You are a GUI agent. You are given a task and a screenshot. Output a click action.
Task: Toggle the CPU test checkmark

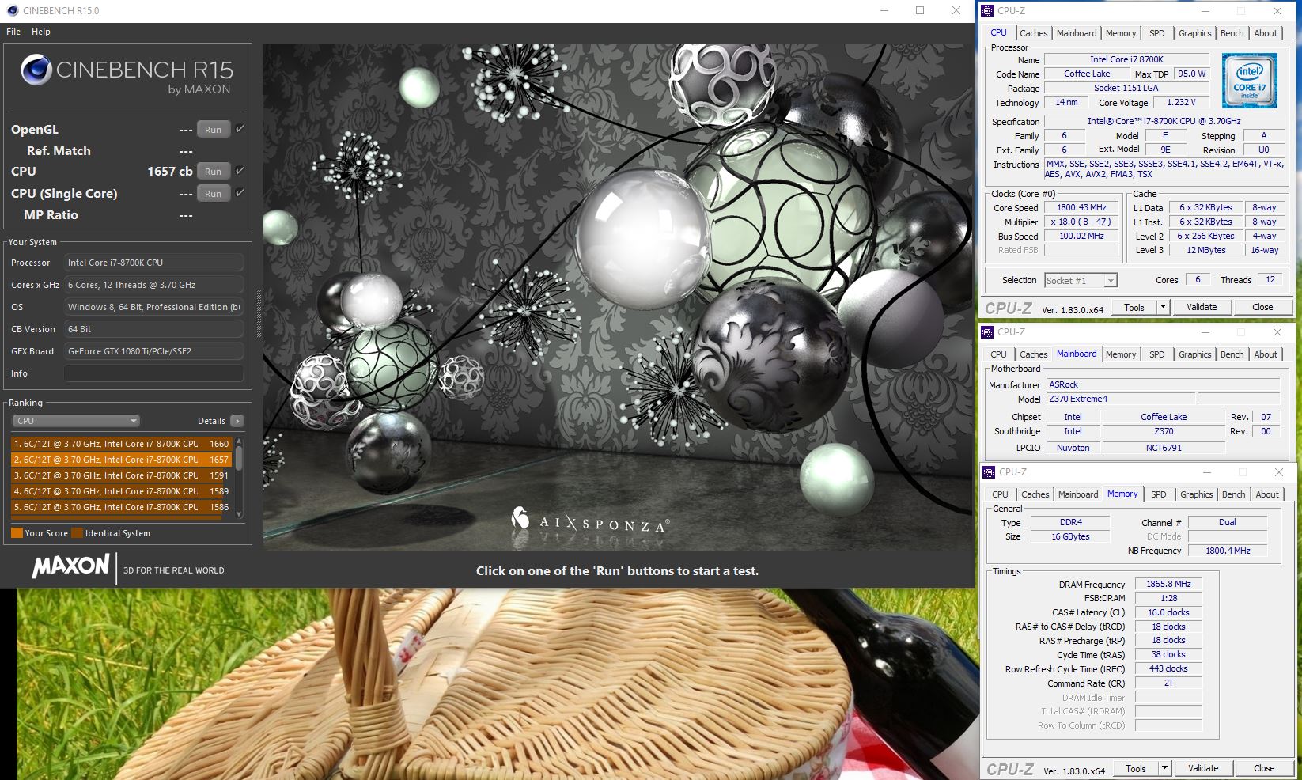coord(240,170)
